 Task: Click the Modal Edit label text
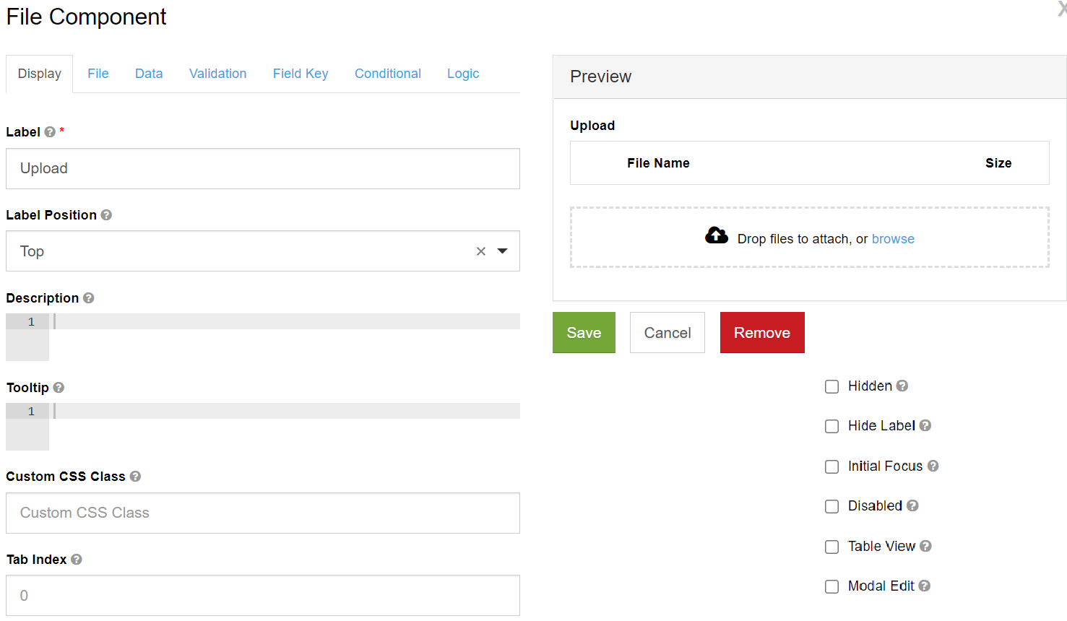click(881, 586)
